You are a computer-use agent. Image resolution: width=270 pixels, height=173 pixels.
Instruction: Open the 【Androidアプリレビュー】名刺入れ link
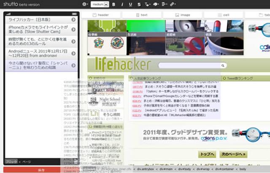pos(181,110)
